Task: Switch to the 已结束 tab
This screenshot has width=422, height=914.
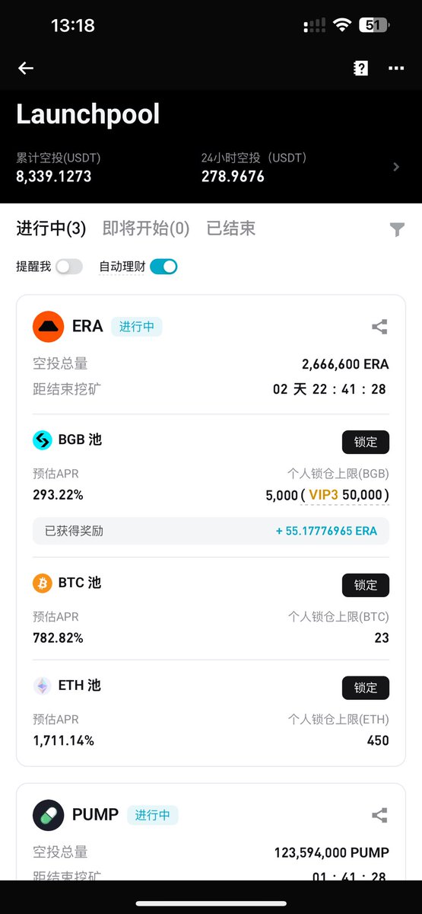Action: [x=231, y=228]
